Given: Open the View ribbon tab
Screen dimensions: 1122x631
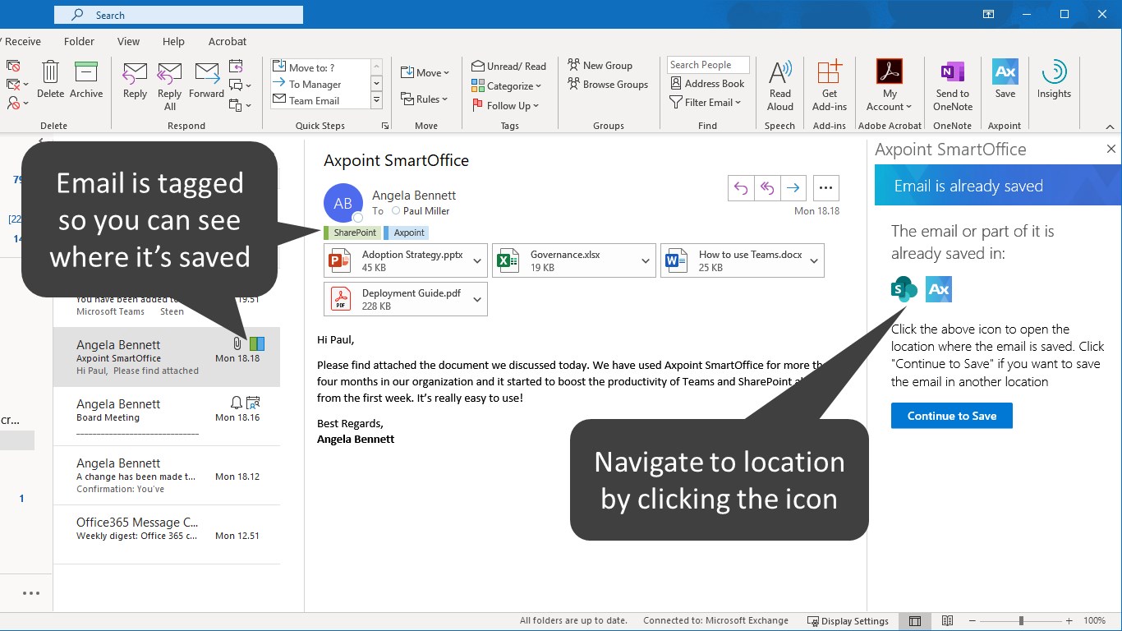Looking at the screenshot, I should point(128,42).
